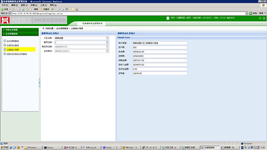Click the IE Home icon
Viewport: 267px width, 150px height.
(27, 9)
